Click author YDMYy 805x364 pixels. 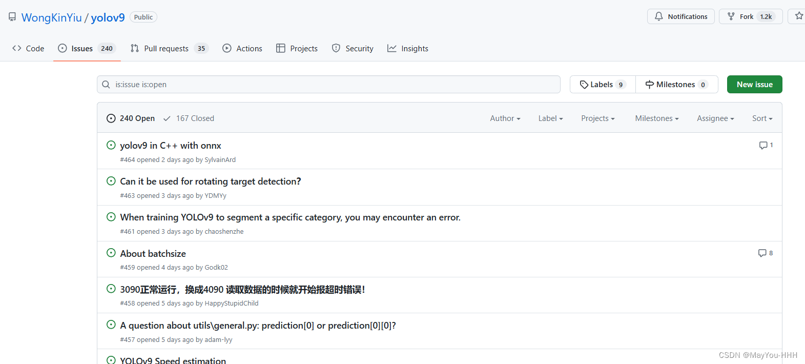[215, 196]
